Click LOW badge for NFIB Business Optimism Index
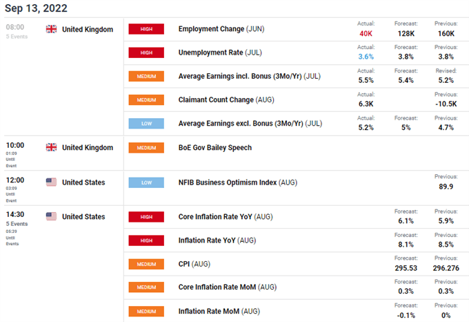This screenshot has height=322, width=469. pyautogui.click(x=146, y=182)
